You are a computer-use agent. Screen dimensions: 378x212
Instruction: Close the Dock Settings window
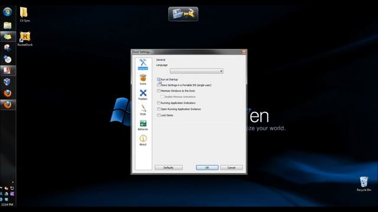click(x=244, y=52)
